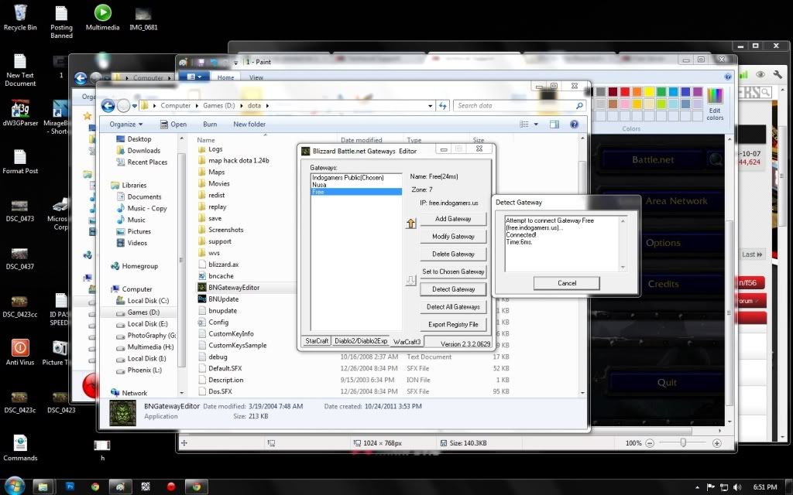Select the Format Post desktop file
793x495 pixels.
point(20,162)
